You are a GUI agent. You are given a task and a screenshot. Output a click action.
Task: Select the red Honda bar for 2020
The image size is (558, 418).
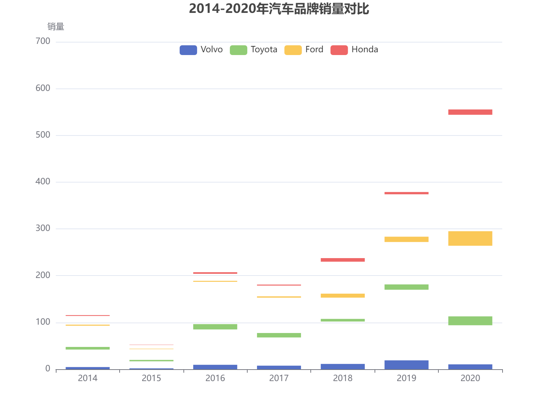[470, 112]
